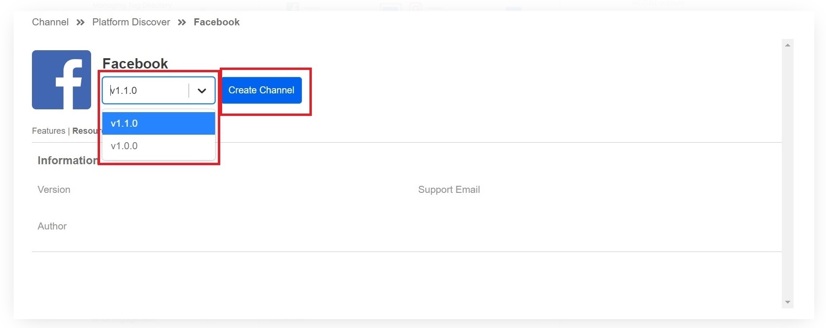The width and height of the screenshot is (826, 328).
Task: Click the Version field label
Action: 54,190
